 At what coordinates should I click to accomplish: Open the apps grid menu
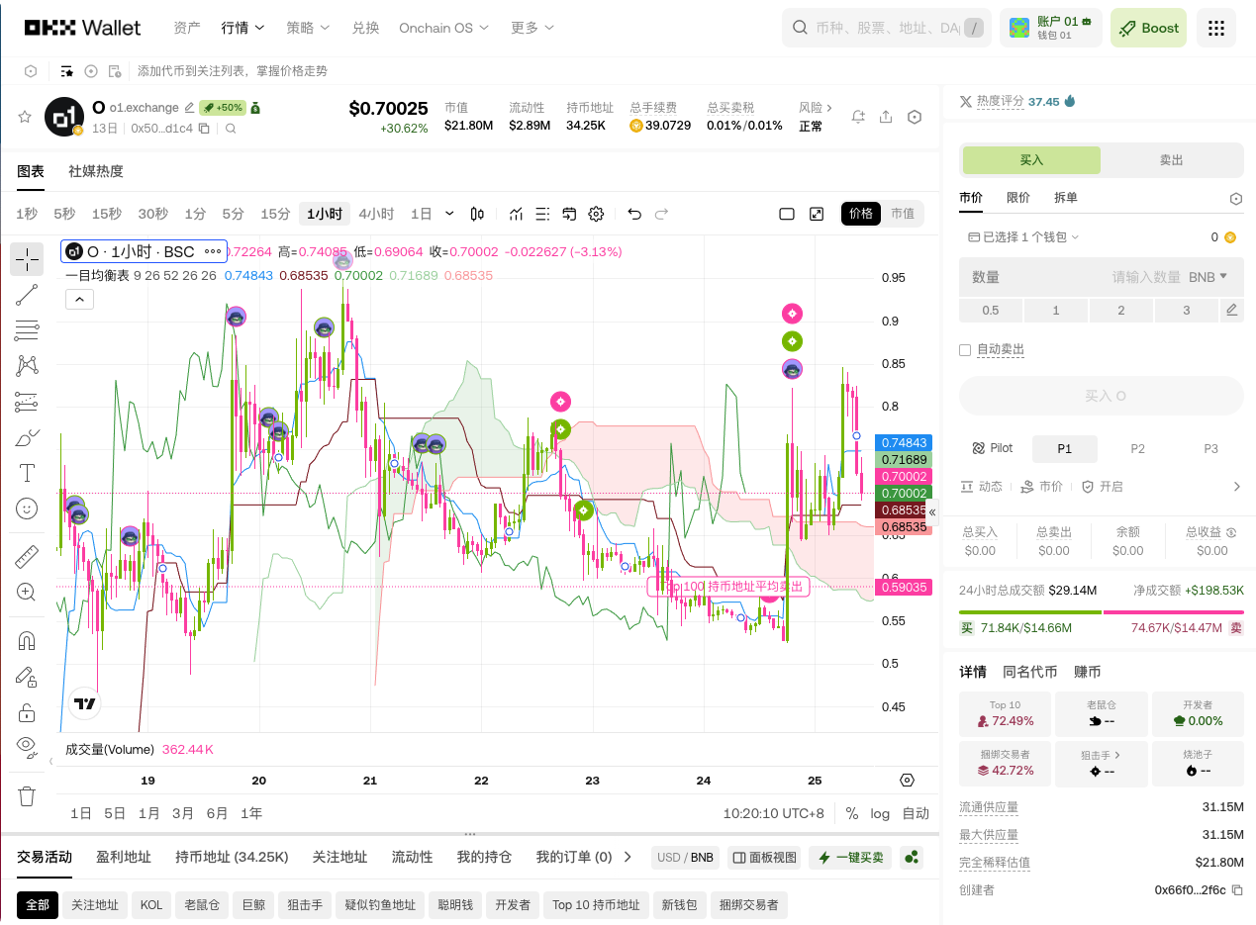1216,28
